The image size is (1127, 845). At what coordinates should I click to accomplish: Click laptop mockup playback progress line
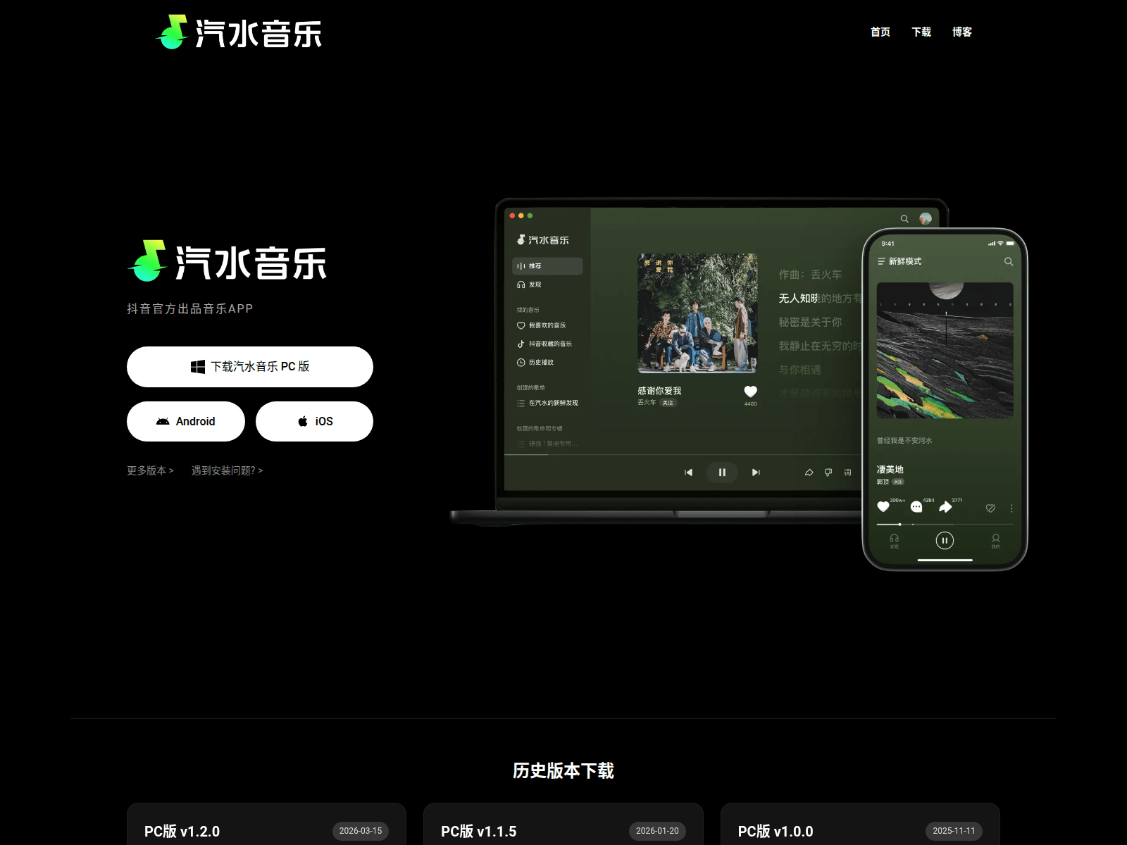pos(682,455)
